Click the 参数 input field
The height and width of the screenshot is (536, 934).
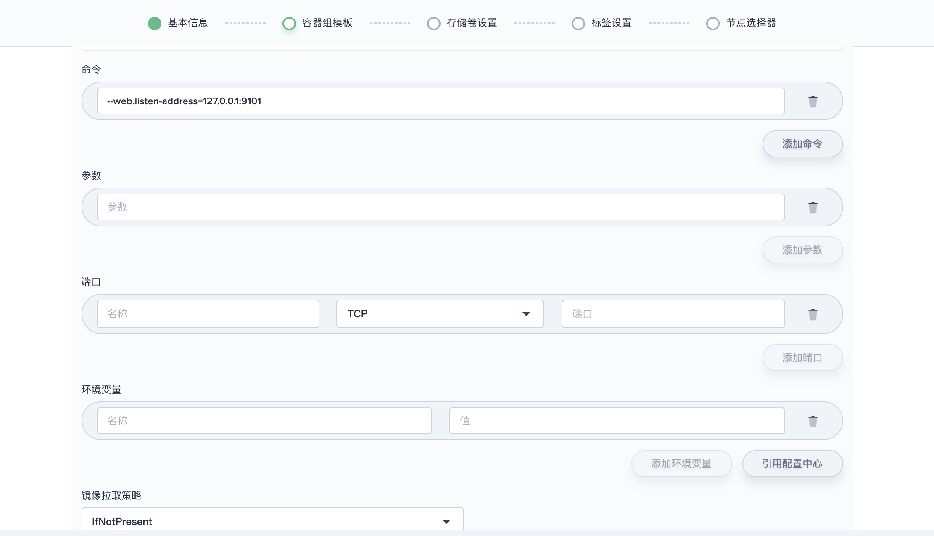coord(441,207)
